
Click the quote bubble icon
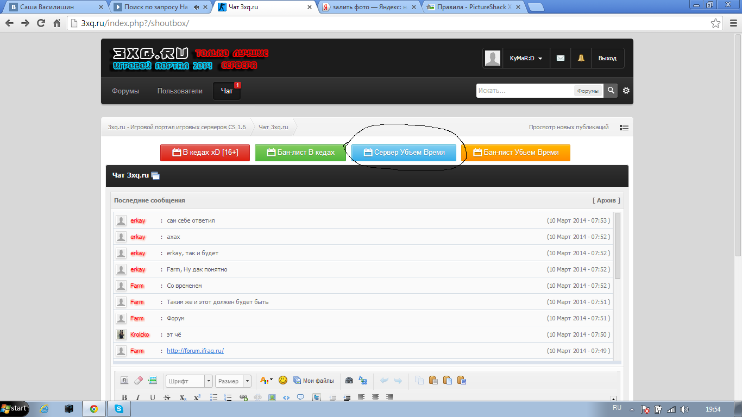point(300,397)
